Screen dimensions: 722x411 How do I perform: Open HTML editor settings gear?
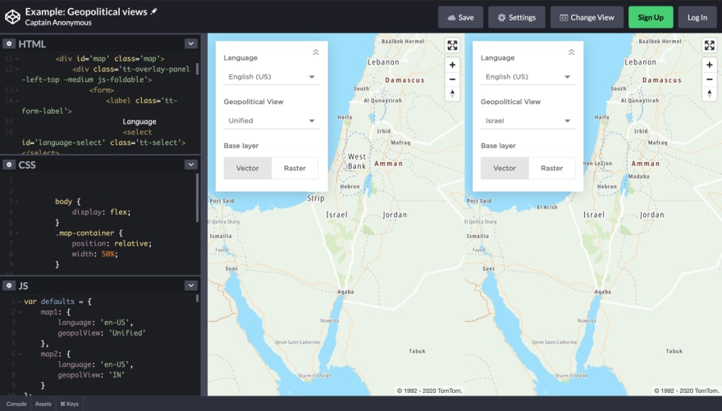tap(9, 43)
